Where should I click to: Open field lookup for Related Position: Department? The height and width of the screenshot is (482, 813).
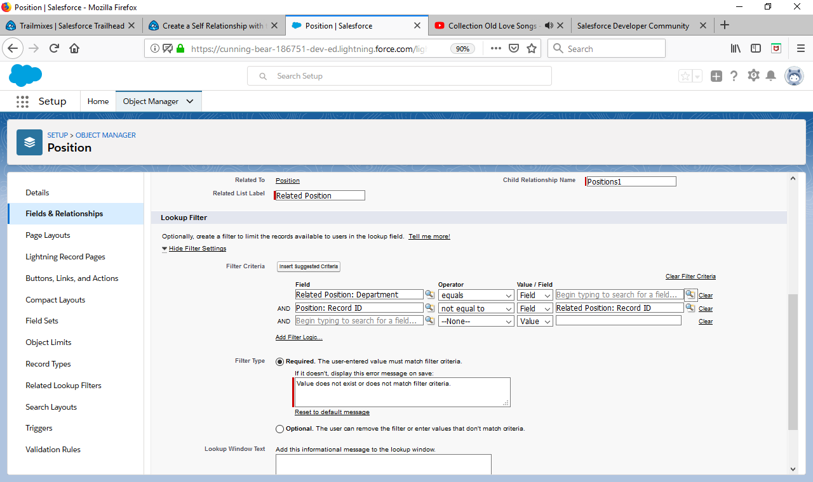pyautogui.click(x=430, y=295)
